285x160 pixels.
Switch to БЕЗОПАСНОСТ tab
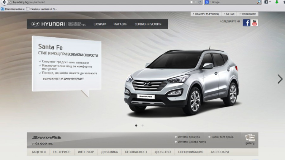pos(136,152)
